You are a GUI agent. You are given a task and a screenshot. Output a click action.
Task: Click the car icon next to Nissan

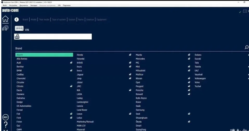click(189, 78)
